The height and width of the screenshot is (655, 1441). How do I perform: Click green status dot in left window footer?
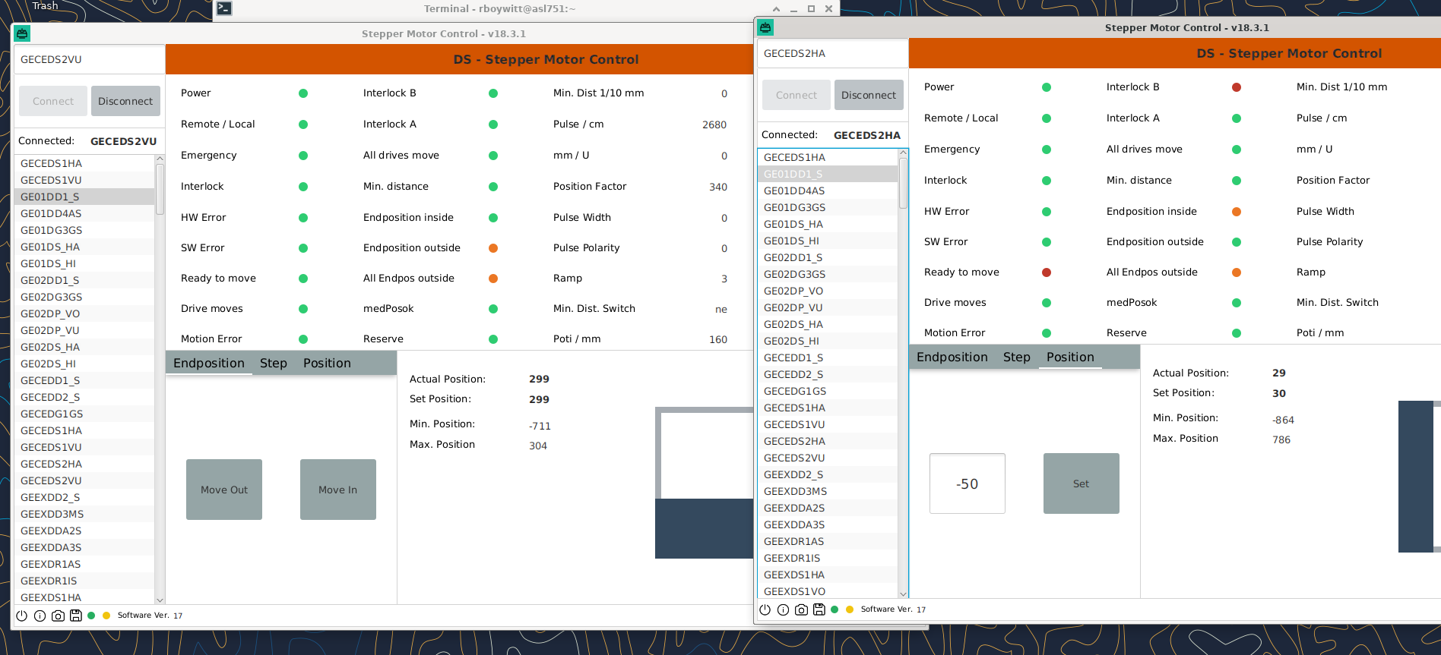point(91,616)
